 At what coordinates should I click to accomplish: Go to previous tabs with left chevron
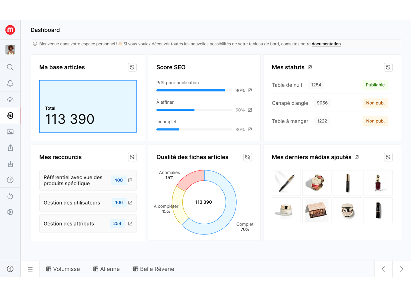(x=383, y=269)
